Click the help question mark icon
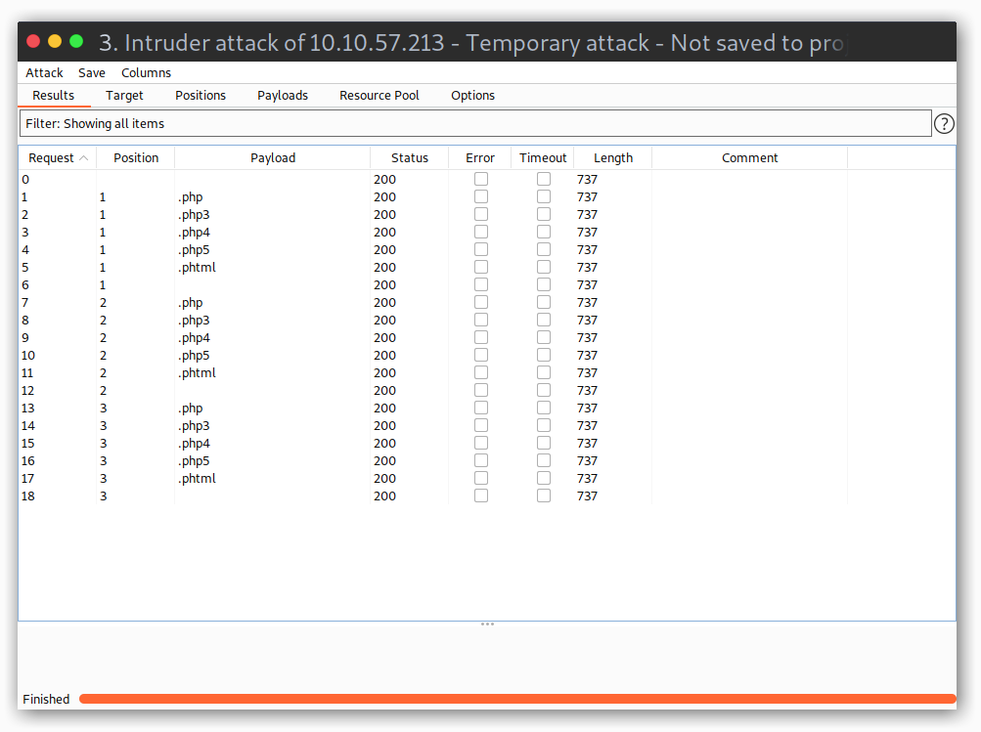Viewport: 981px width, 732px height. pos(943,123)
